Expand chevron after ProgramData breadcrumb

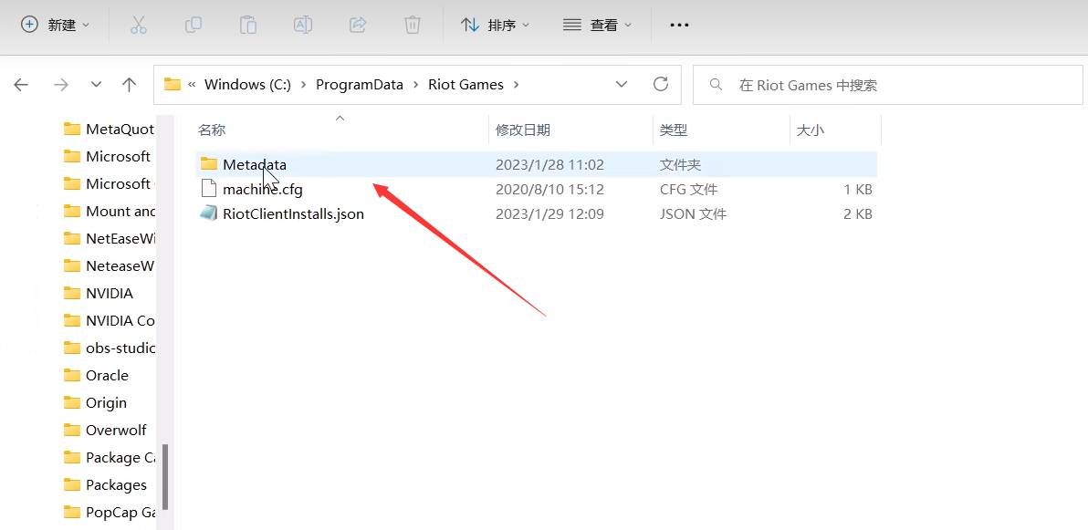pyautogui.click(x=415, y=85)
